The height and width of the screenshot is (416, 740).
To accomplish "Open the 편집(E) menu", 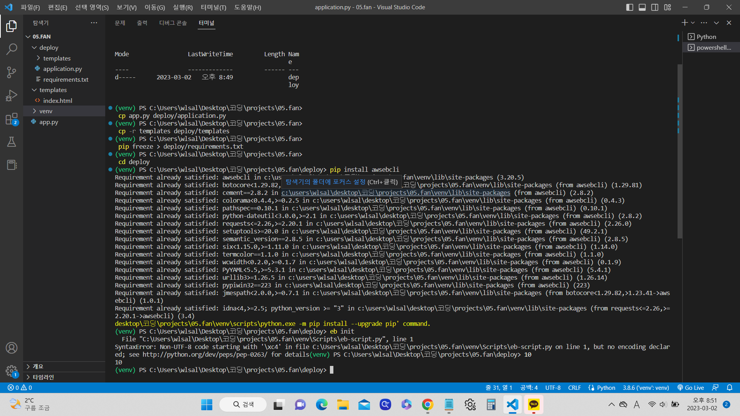I will [x=57, y=7].
